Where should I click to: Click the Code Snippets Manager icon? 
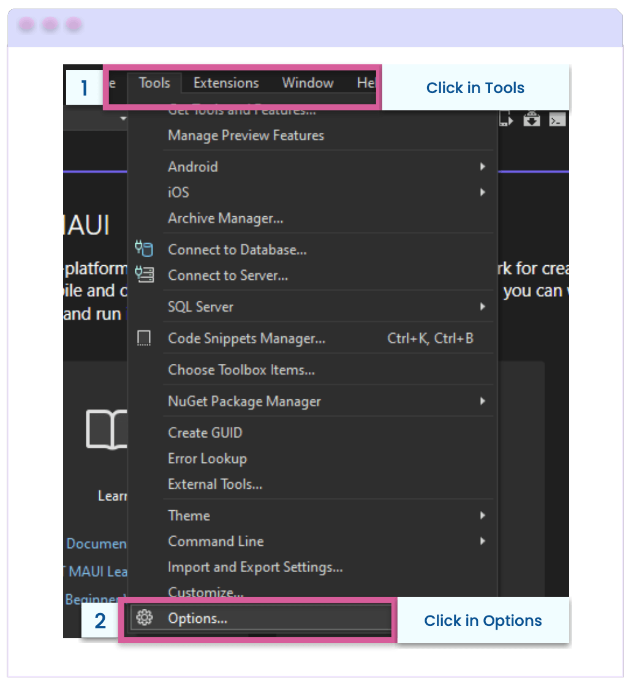coord(144,338)
